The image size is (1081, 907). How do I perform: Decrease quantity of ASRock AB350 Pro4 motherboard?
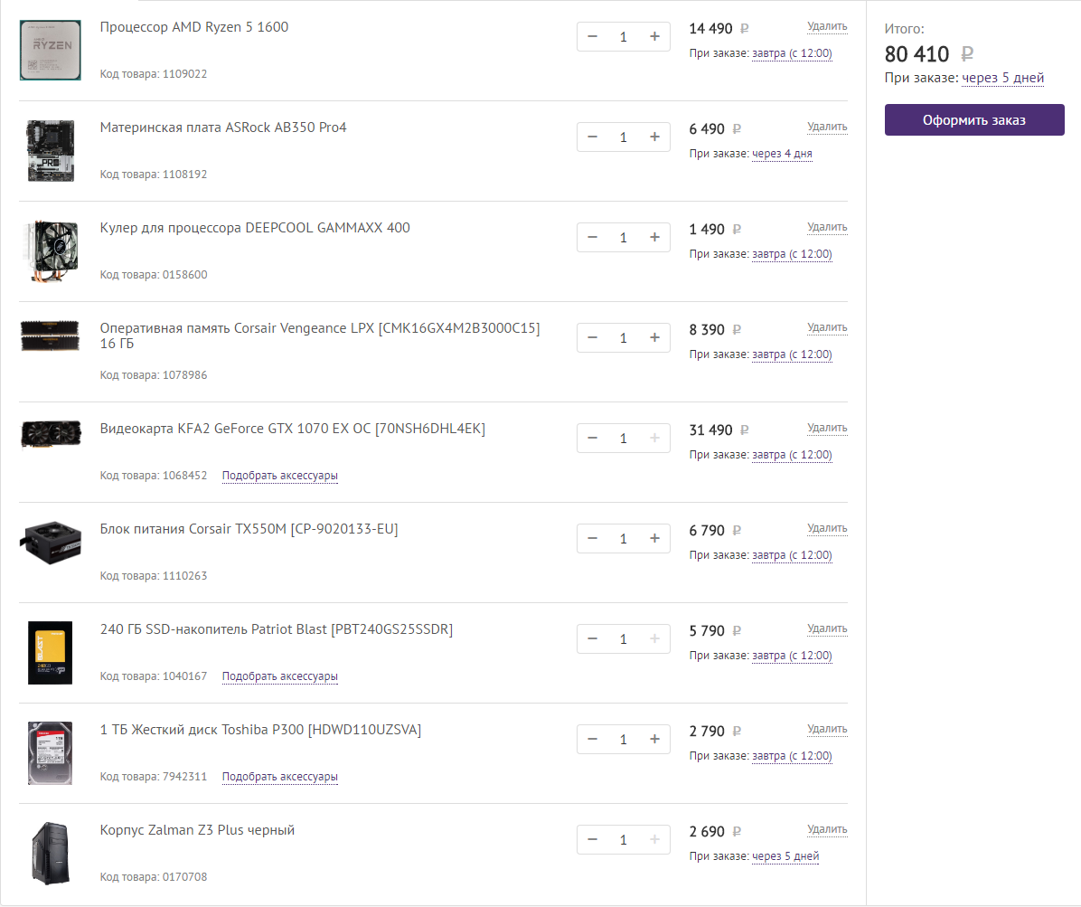pyautogui.click(x=592, y=137)
